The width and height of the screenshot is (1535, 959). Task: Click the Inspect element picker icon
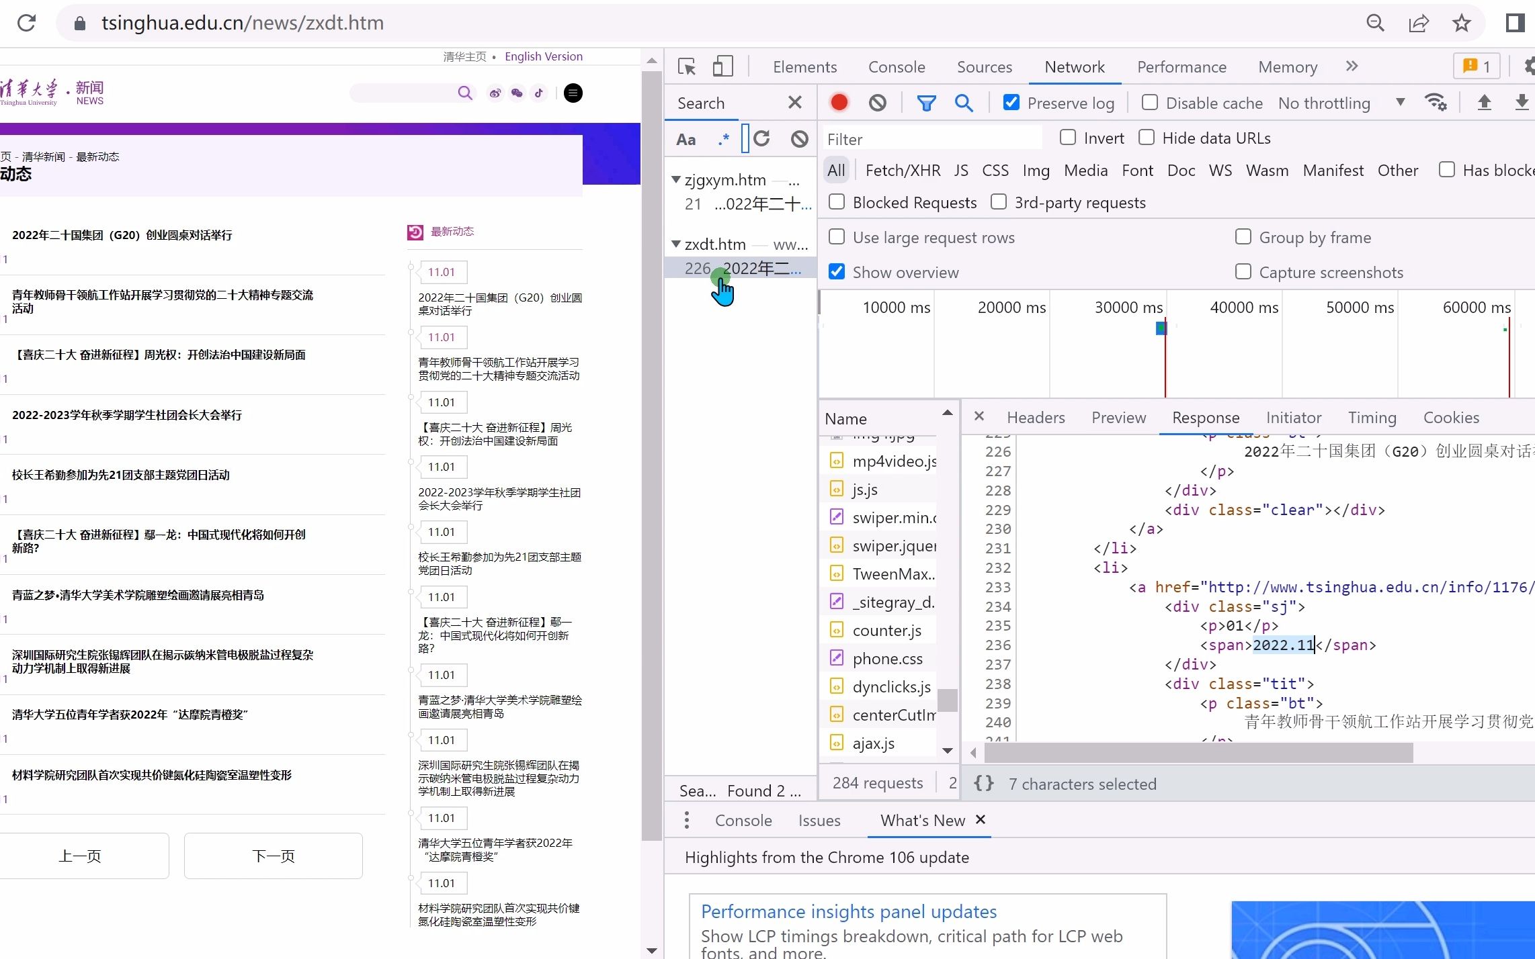(x=686, y=65)
